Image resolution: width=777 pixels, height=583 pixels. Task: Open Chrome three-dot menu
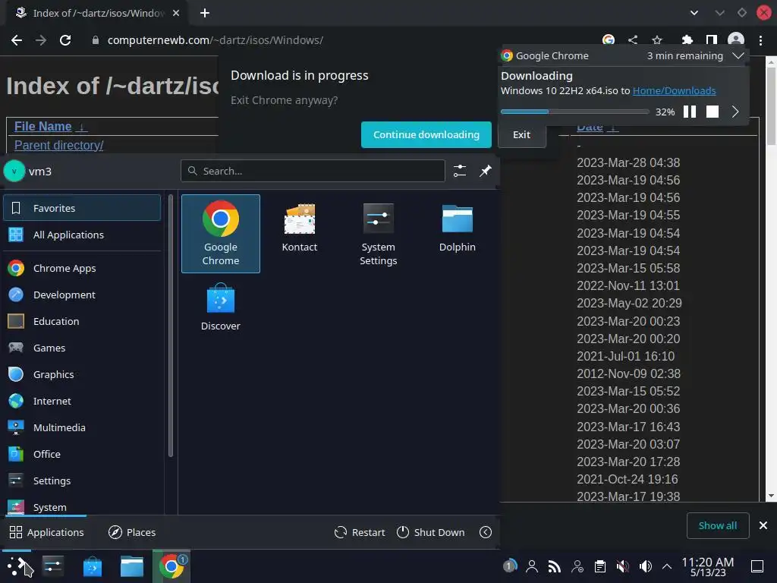click(x=760, y=40)
